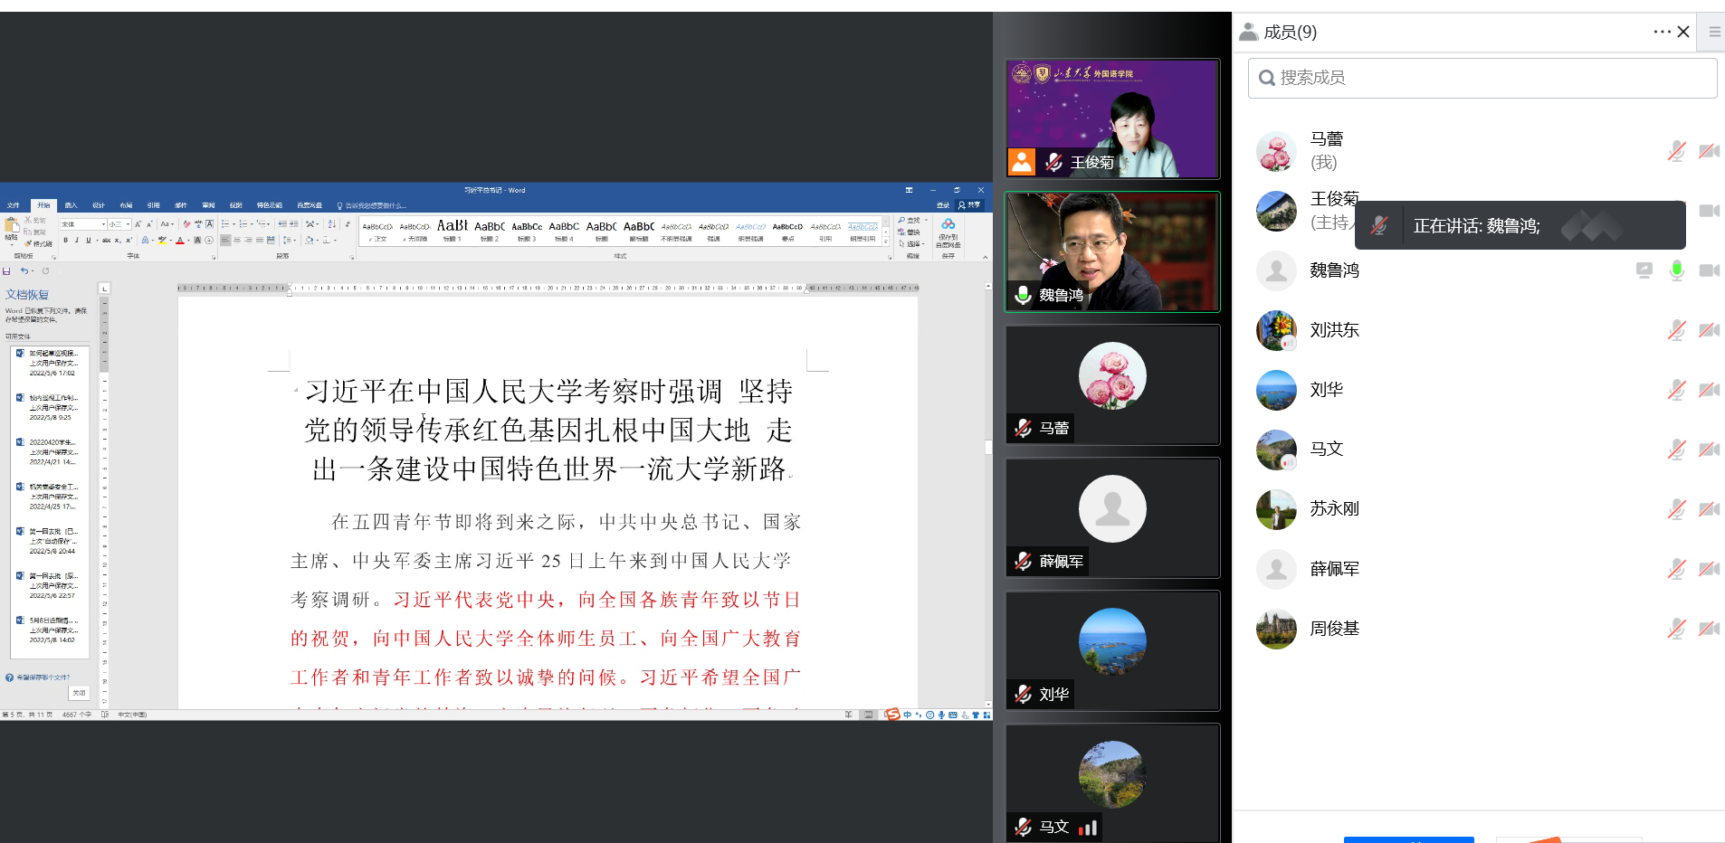The height and width of the screenshot is (843, 1725).
Task: Click the Bold button in Word ribbon
Action: (x=65, y=241)
